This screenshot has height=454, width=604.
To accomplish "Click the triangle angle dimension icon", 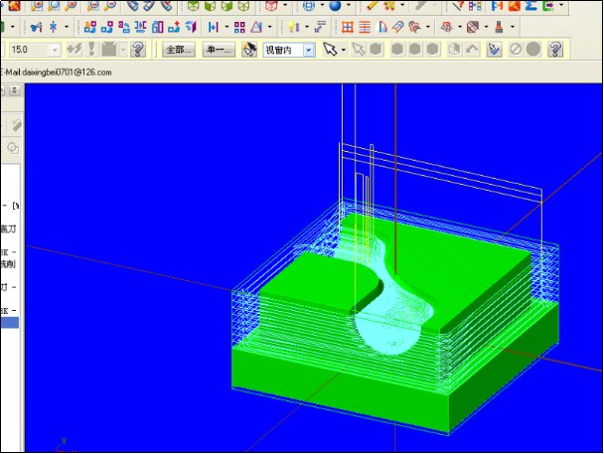I will [256, 27].
